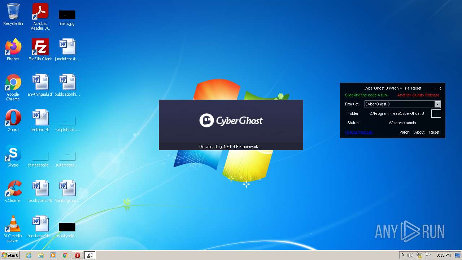462x260 pixels.
Task: Open the Recycle Bin desktop icon
Action: coord(13,14)
